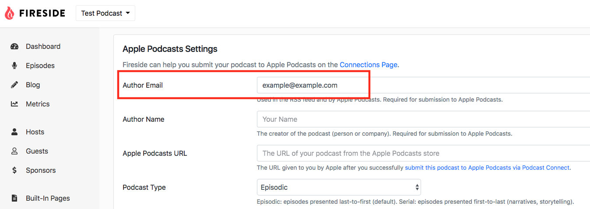Click the 'Used in the RSS feed' help text
The height and width of the screenshot is (209, 590).
click(x=379, y=99)
